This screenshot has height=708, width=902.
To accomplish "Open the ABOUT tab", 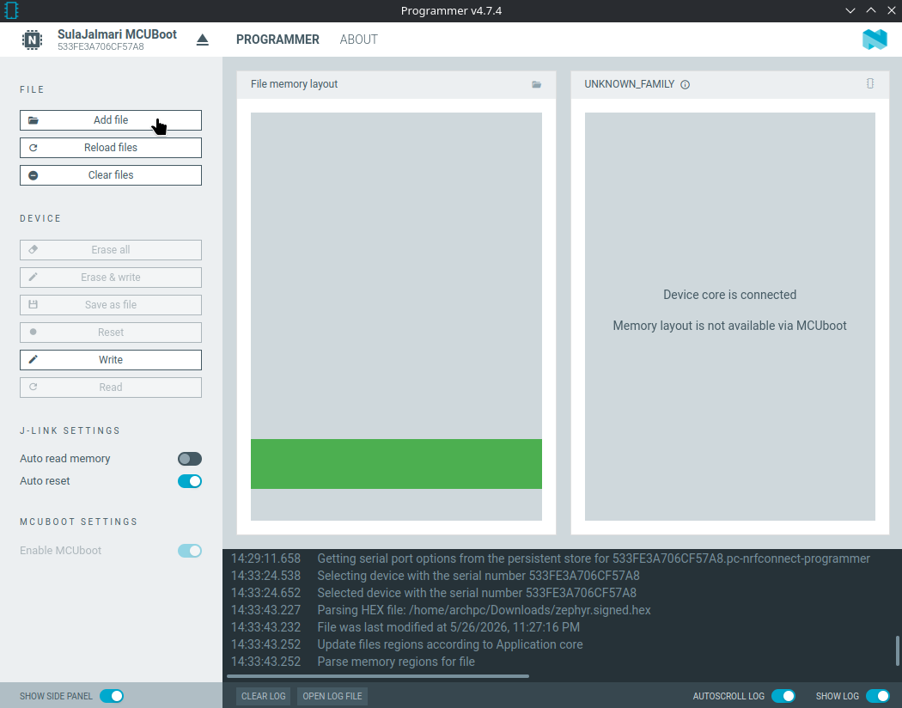I will pyautogui.click(x=359, y=40).
